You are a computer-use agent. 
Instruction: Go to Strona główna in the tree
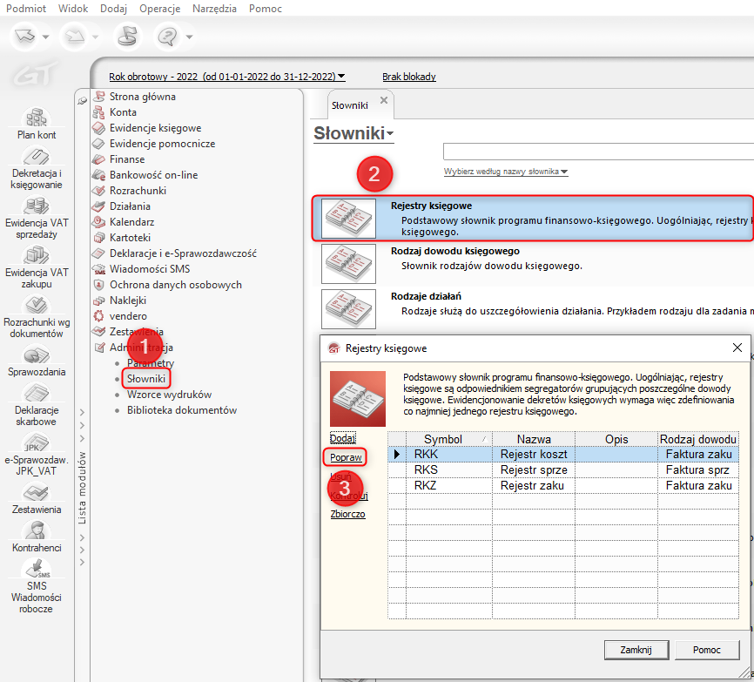pos(142,97)
